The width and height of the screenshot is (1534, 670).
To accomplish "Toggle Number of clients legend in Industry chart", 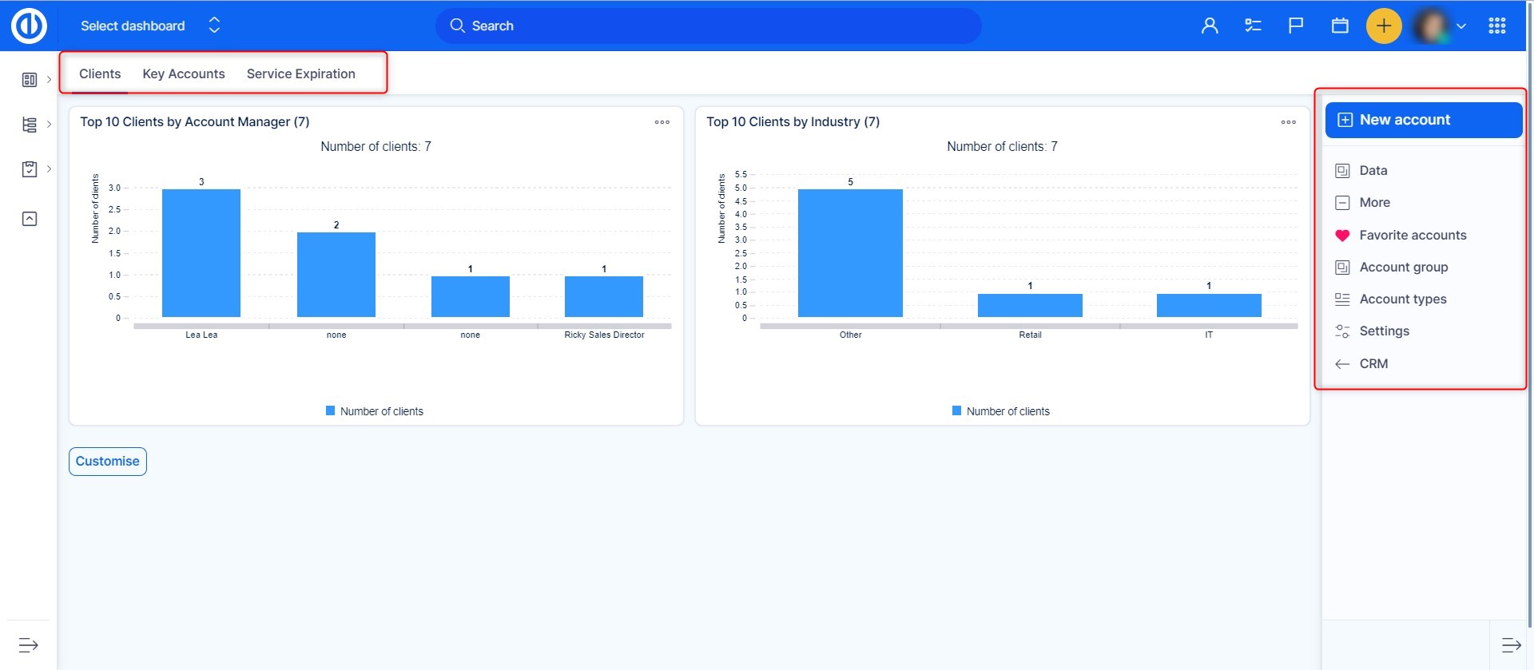I will click(1000, 411).
